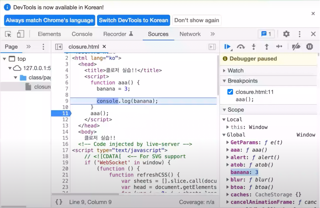320x208 pixels.
Task: Resume script execution in debugger
Action: pos(228,47)
